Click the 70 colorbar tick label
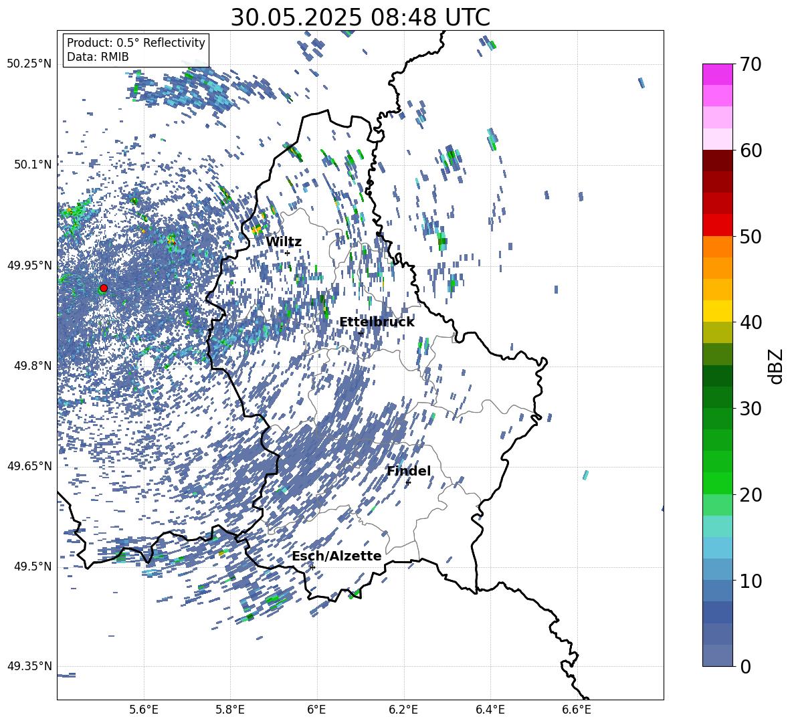 [x=751, y=64]
